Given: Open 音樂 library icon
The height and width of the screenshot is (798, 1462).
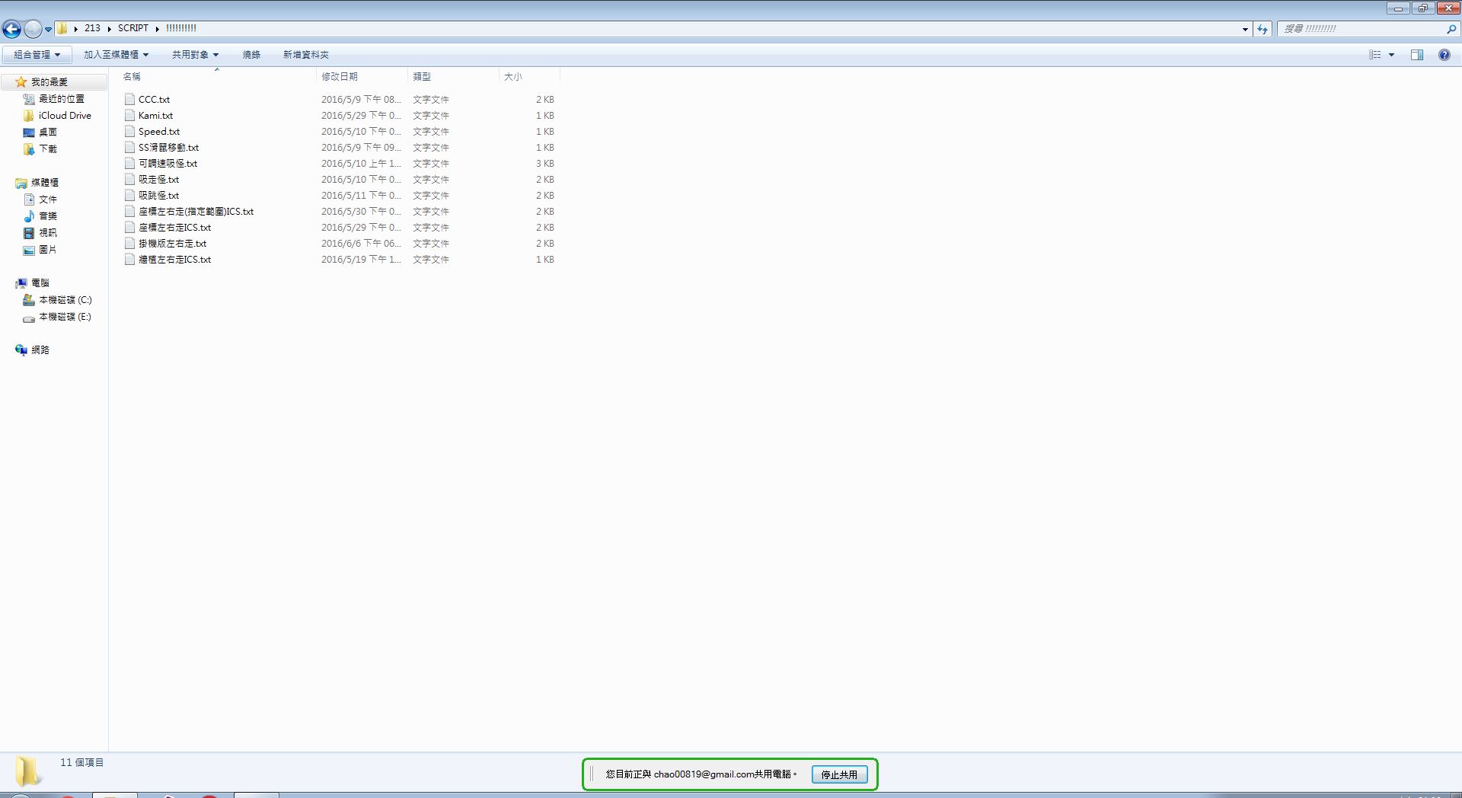Looking at the screenshot, I should tap(29, 216).
